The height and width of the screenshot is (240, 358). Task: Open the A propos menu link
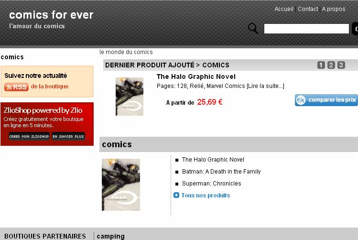(x=333, y=9)
